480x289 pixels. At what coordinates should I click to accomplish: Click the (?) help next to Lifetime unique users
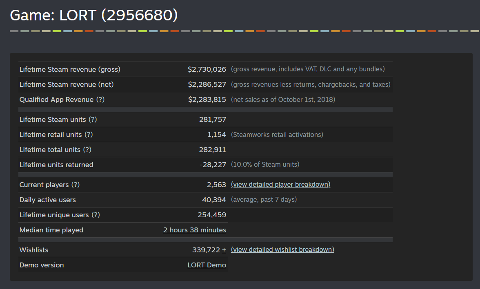point(96,215)
